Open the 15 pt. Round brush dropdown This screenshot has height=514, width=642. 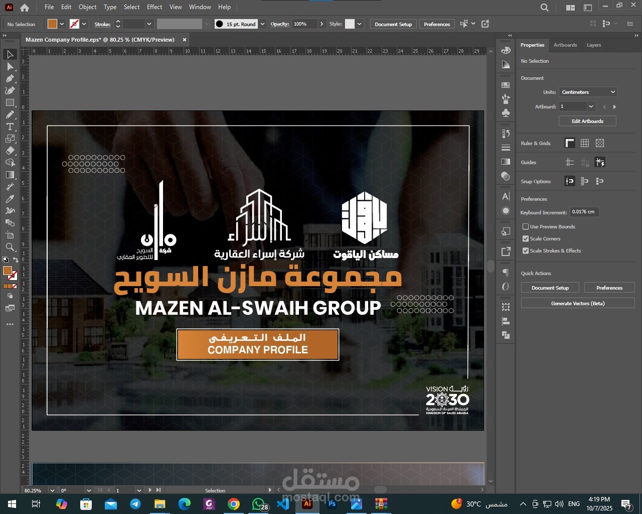(x=262, y=24)
